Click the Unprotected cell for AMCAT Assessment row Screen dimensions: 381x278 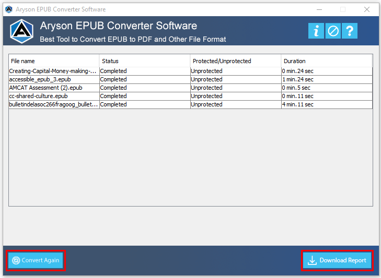pyautogui.click(x=236, y=88)
